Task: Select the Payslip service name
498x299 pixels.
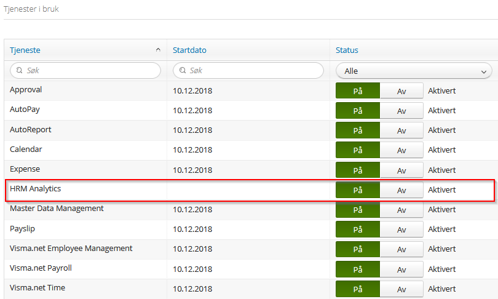Action: [x=22, y=229]
